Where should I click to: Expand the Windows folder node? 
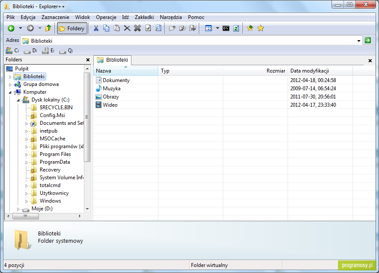pyautogui.click(x=26, y=201)
